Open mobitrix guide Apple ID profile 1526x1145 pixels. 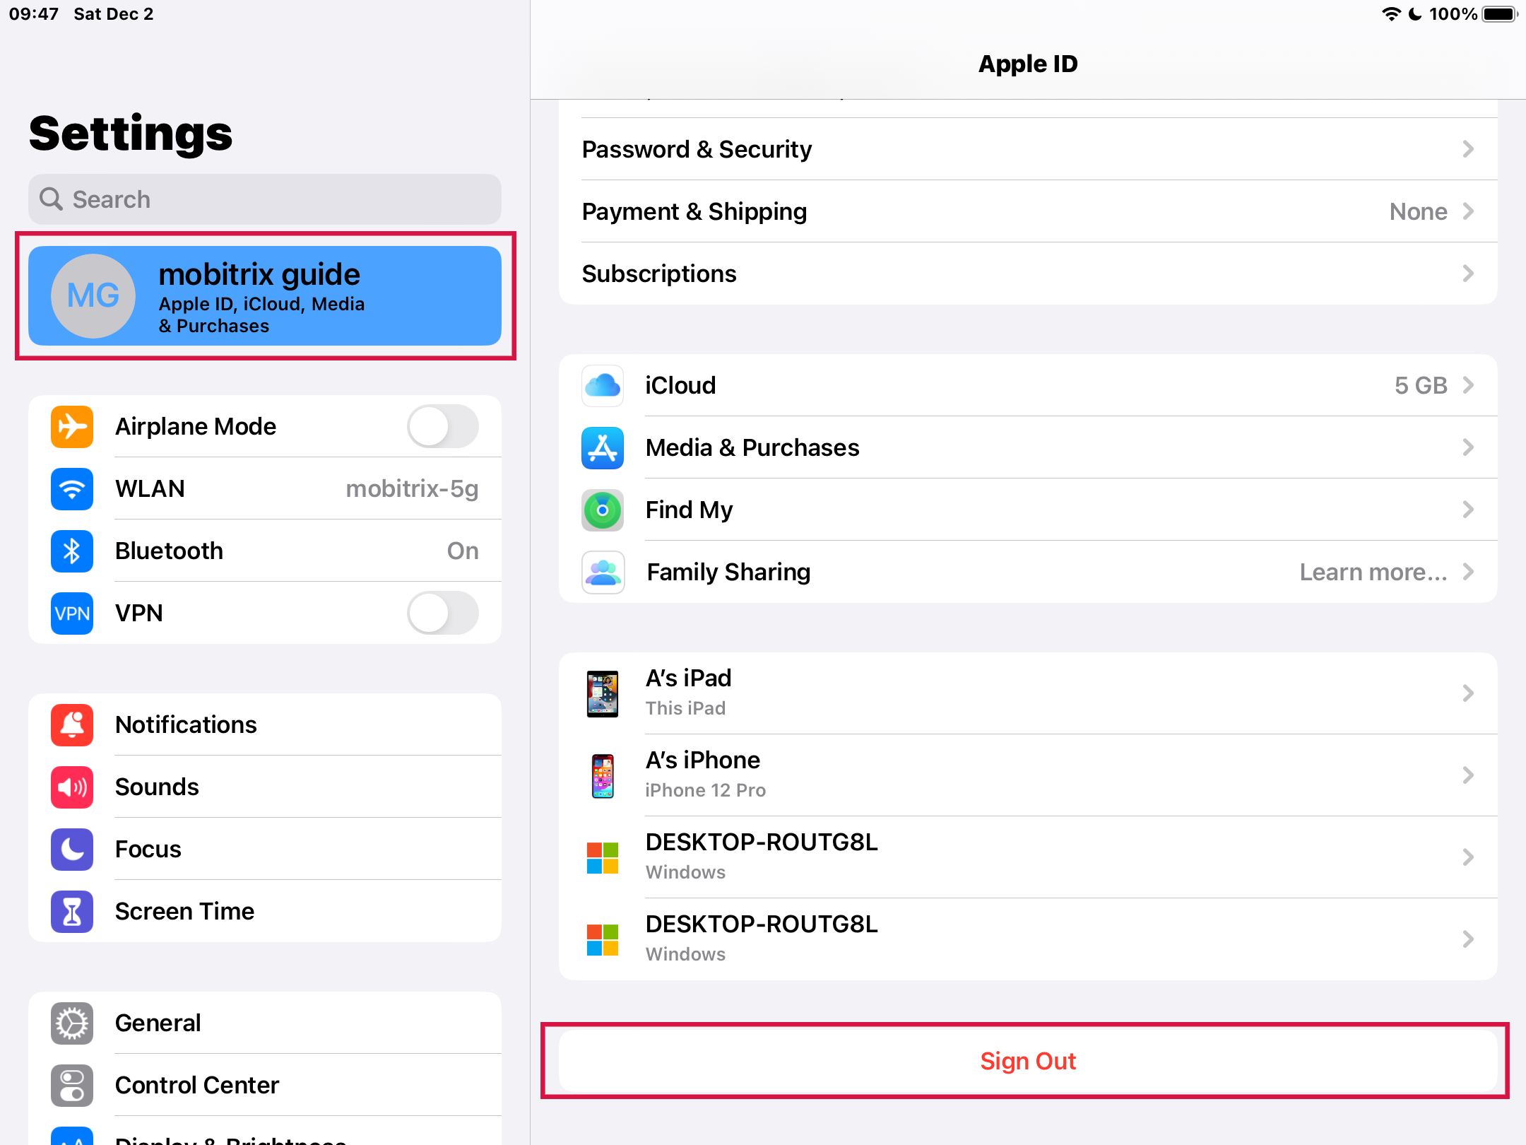coord(264,296)
